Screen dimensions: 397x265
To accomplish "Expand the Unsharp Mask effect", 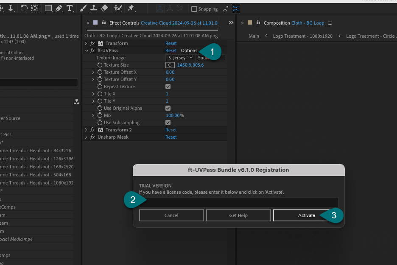I will [87, 137].
